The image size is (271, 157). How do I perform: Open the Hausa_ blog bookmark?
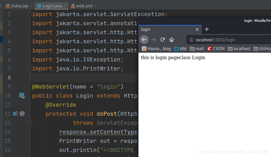coord(156,49)
